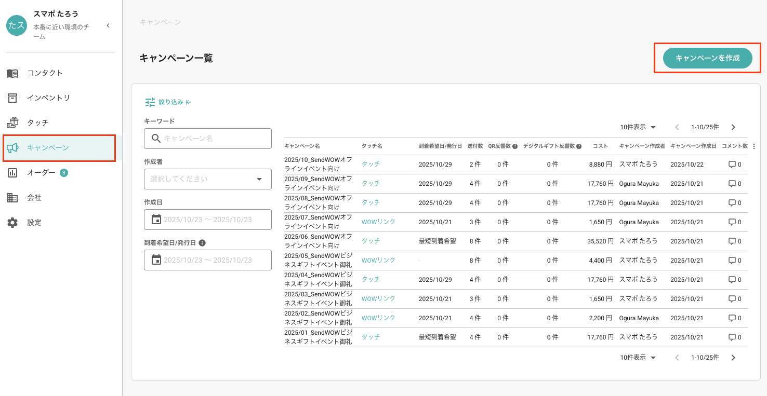Focus the キャンペーン名 keyword search field
Screen dimensions: 767x396
pos(208,139)
